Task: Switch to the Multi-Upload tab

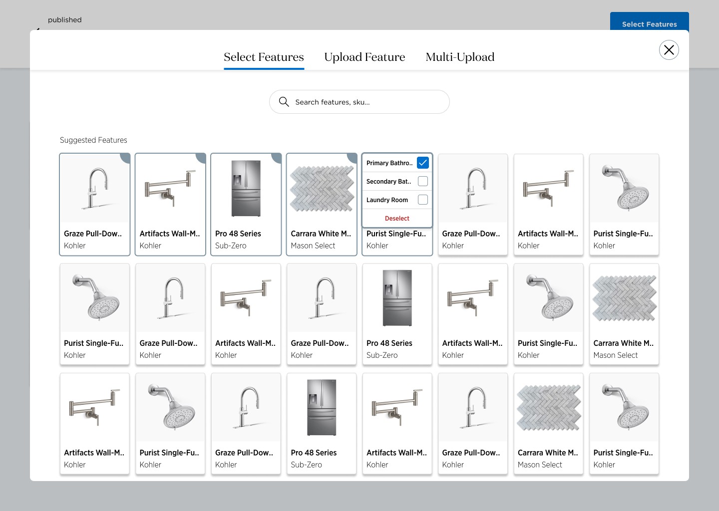Action: click(459, 57)
